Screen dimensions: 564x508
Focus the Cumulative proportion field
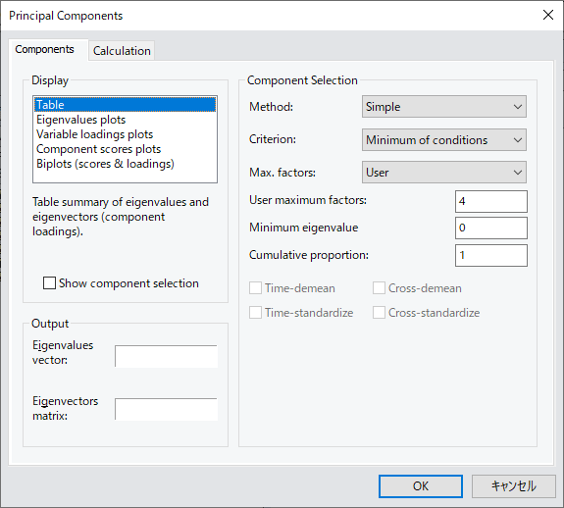tap(491, 255)
